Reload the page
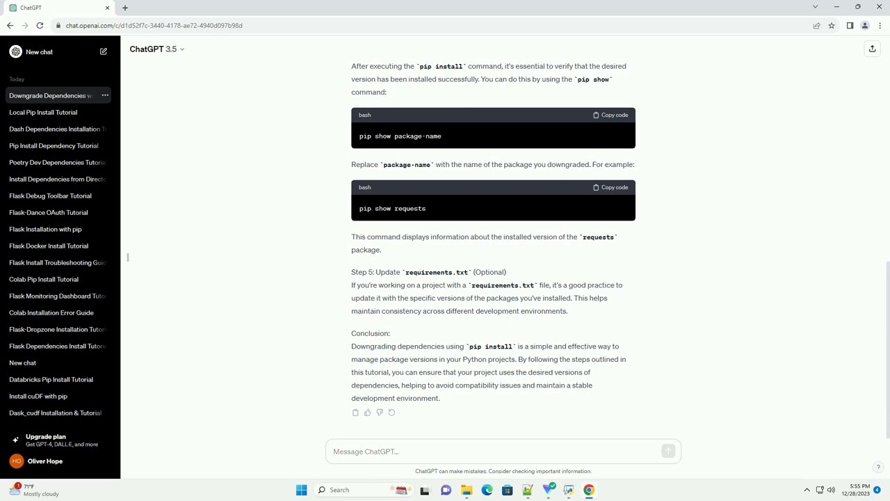 click(40, 26)
